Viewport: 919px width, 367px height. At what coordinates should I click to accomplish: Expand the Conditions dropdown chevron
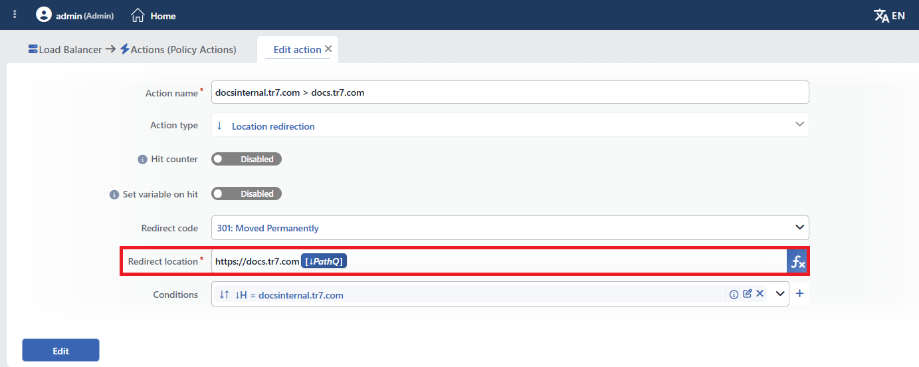[x=779, y=294]
